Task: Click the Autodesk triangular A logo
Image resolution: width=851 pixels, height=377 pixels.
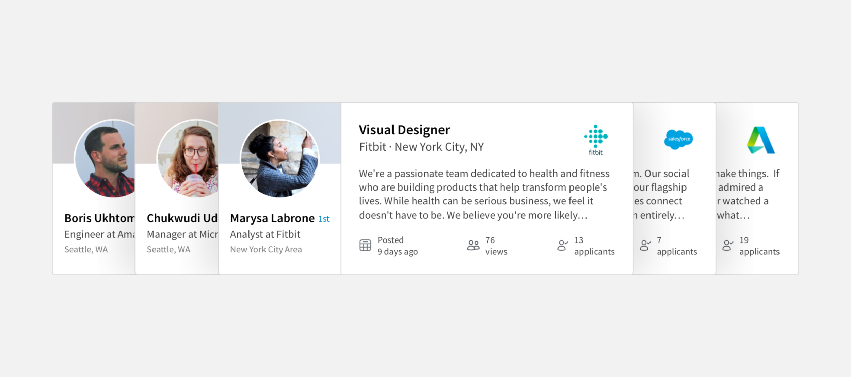Action: [761, 140]
